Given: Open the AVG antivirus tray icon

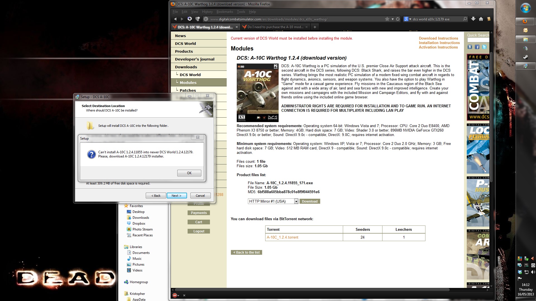Looking at the screenshot, I should pos(520,259).
